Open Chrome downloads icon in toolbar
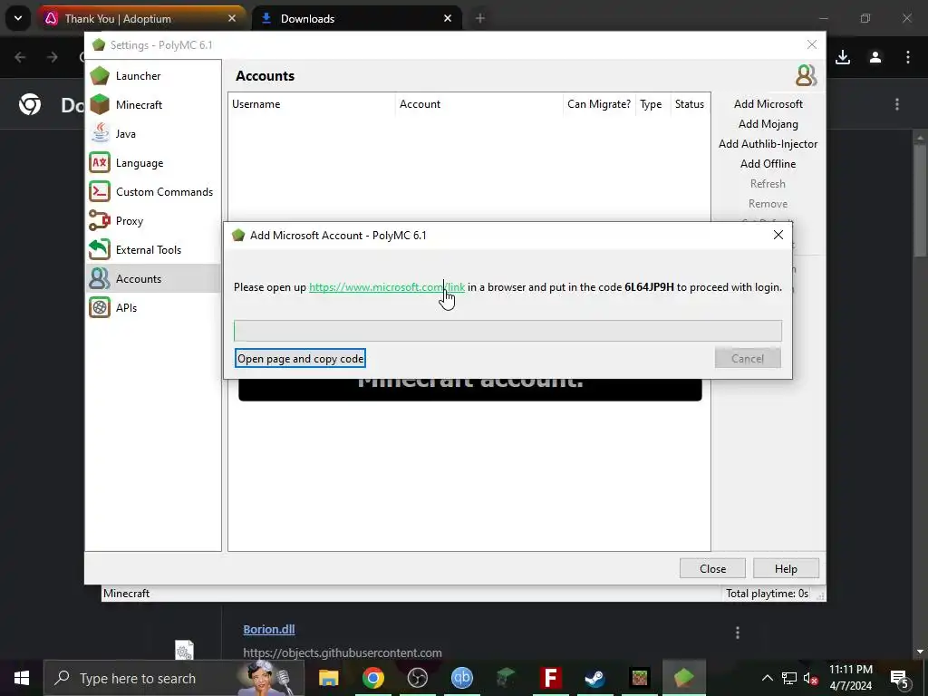Viewport: 928px width, 696px height. tap(843, 57)
